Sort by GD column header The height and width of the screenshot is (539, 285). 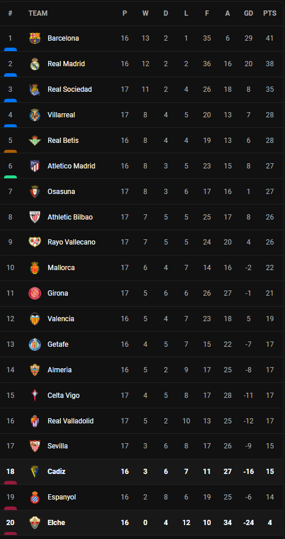[x=248, y=13]
